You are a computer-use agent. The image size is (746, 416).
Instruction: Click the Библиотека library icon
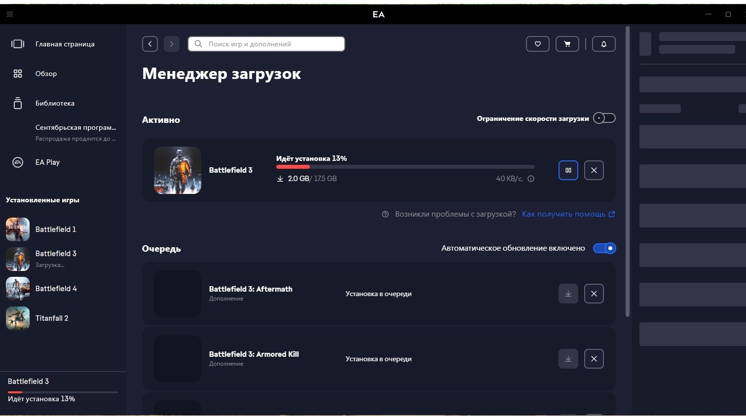coord(18,103)
